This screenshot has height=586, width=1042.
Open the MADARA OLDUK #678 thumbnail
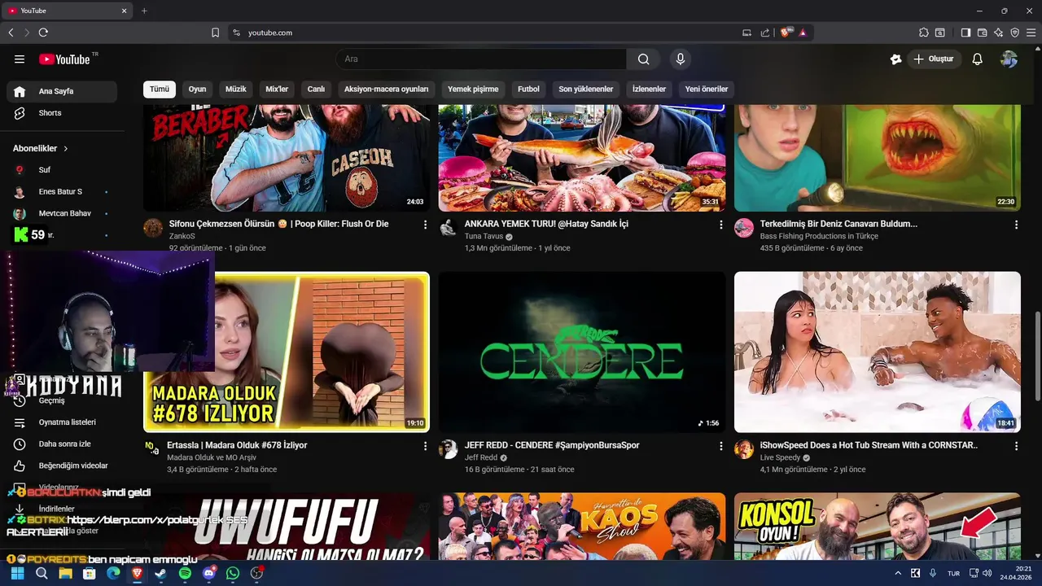pos(287,352)
